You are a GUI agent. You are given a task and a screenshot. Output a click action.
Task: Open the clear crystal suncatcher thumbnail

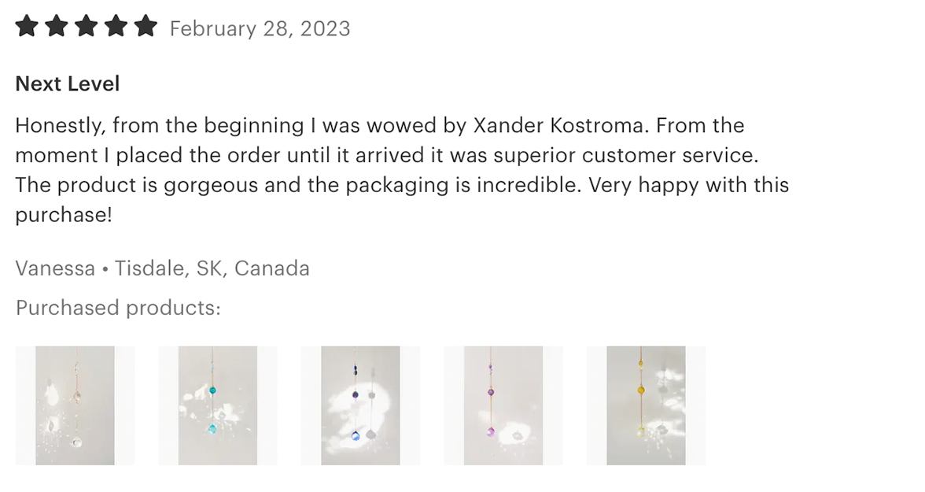[x=75, y=405]
